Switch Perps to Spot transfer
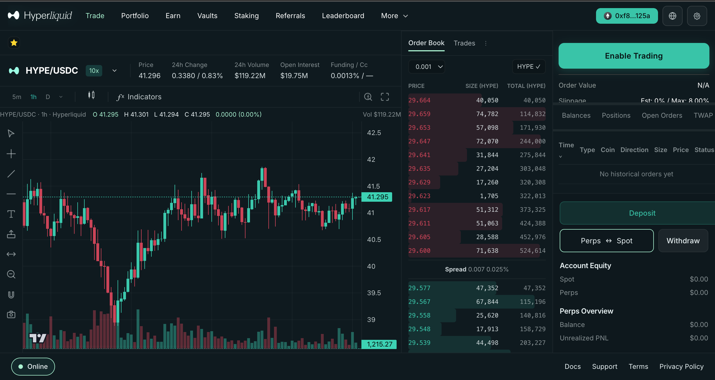Screen dimensions: 715x380 [x=606, y=240]
